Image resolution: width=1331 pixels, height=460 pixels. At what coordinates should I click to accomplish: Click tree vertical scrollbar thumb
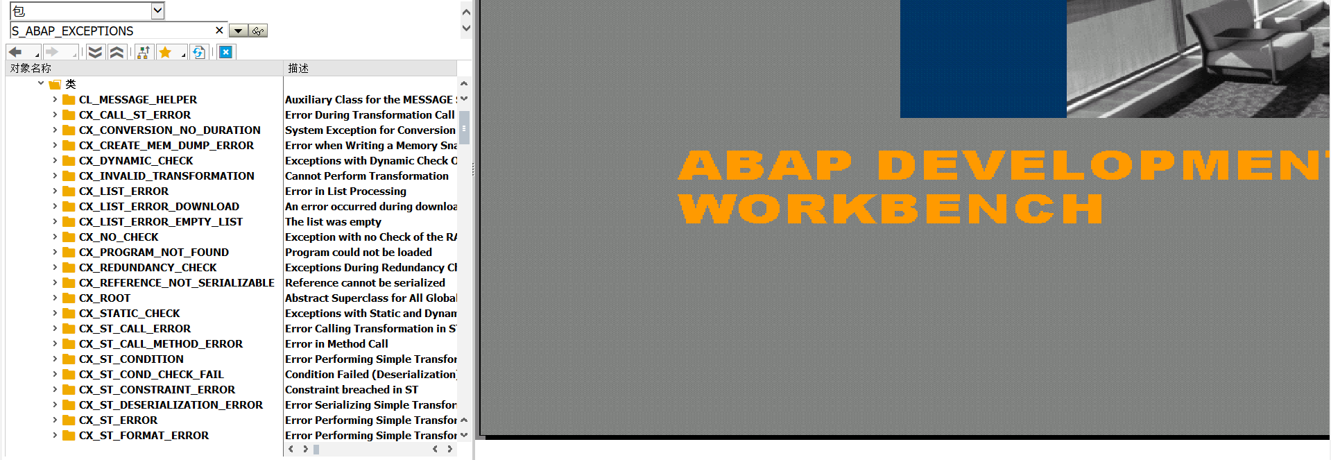[464, 128]
